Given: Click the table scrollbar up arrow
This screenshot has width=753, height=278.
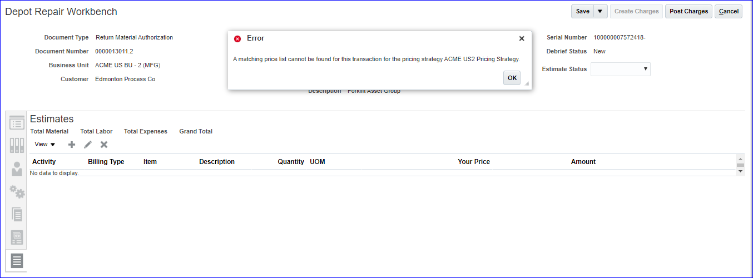Looking at the screenshot, I should [x=740, y=158].
